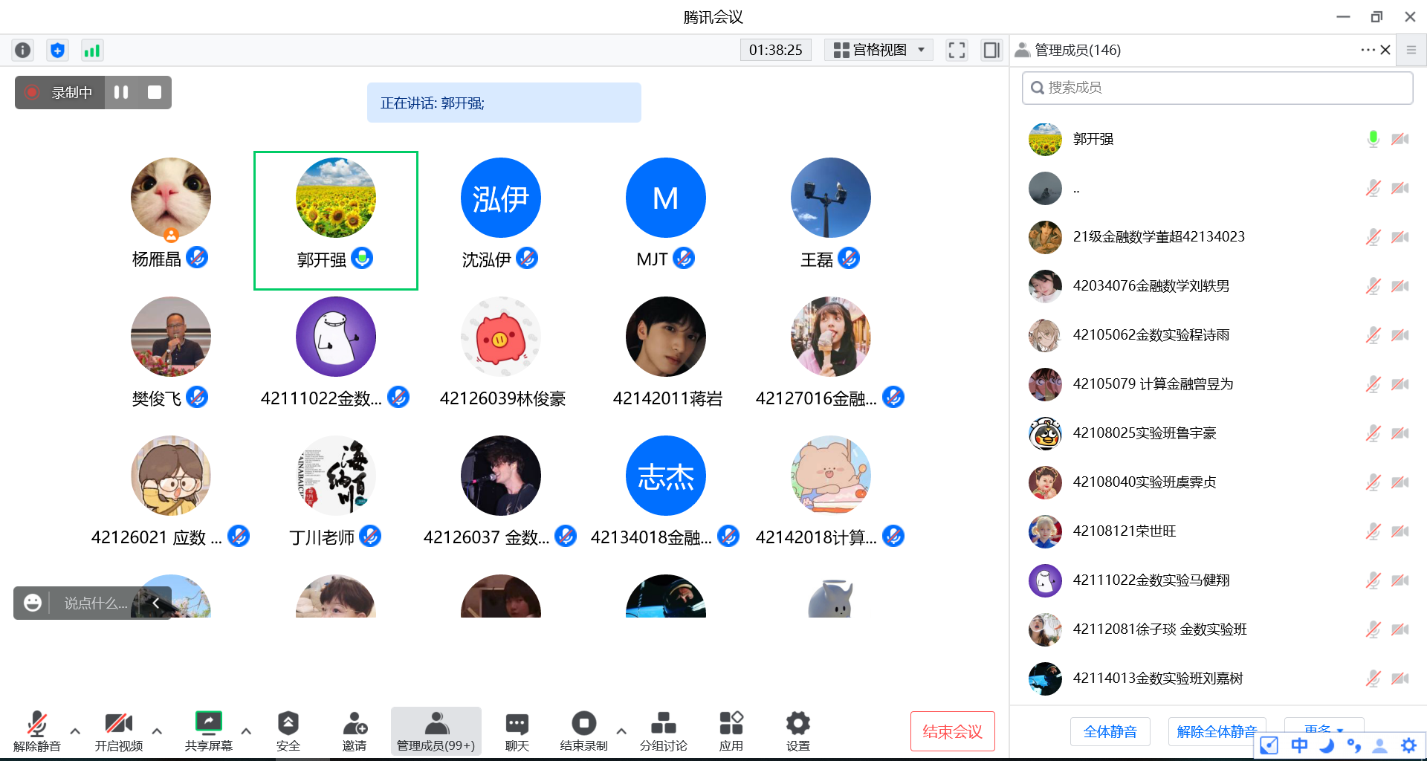Screen dimensions: 1427x761
Task: Toggle the side panel layout icon
Action: [x=991, y=51]
